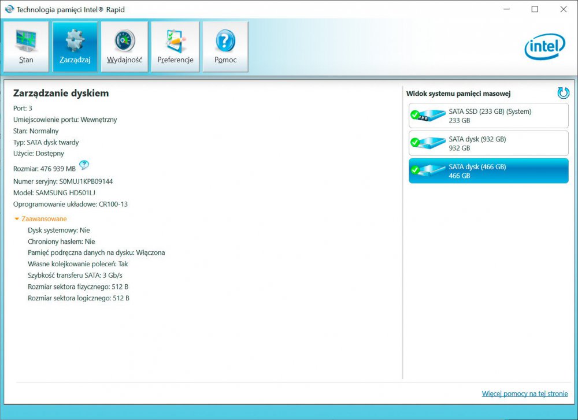Select SATA SSD (233 GB) system drive
The height and width of the screenshot is (420, 578).
[489, 116]
